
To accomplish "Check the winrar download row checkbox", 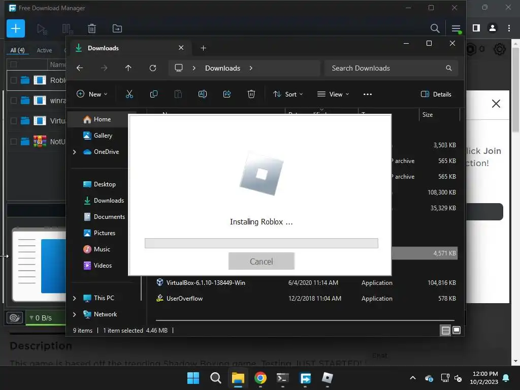I will pyautogui.click(x=14, y=101).
